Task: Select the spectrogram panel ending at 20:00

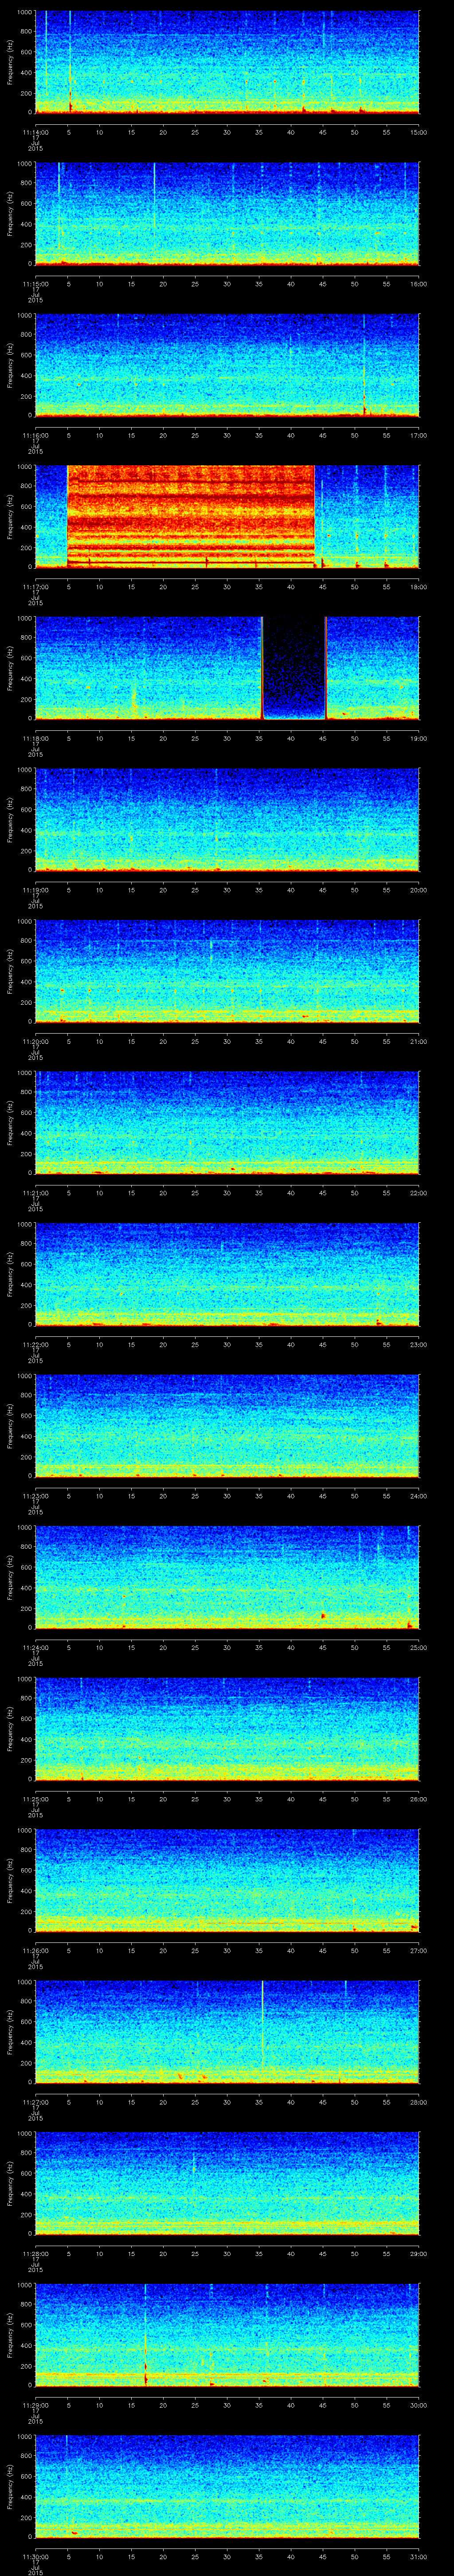Action: click(227, 820)
